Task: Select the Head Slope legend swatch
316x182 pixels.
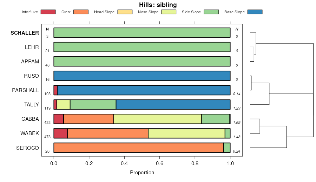Action: (125, 12)
